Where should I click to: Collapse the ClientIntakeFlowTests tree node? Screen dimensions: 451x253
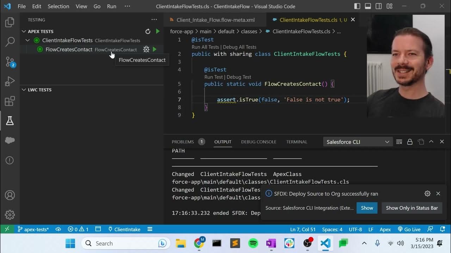(27, 40)
